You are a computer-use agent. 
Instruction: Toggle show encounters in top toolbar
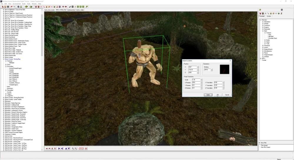tap(41, 7)
